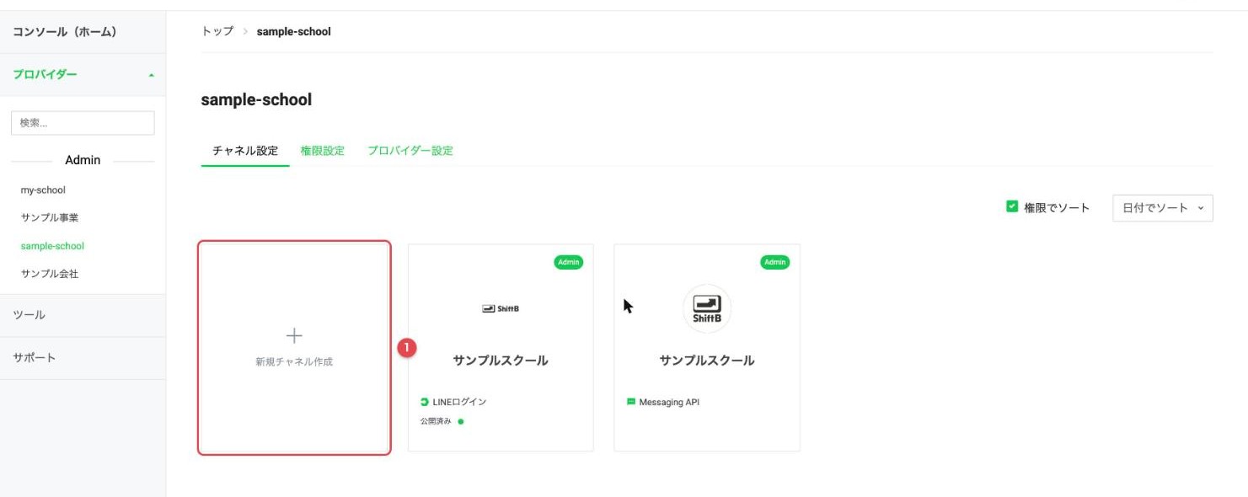1248x497 pixels.
Task: Click sample-school in the breadcrumb
Action: point(294,32)
